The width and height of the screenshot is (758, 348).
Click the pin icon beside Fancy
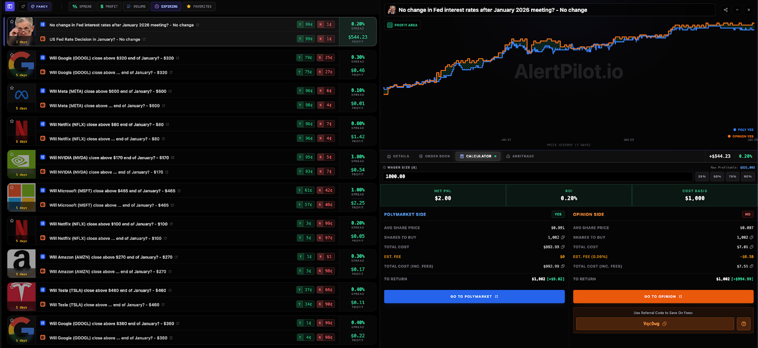click(x=23, y=7)
